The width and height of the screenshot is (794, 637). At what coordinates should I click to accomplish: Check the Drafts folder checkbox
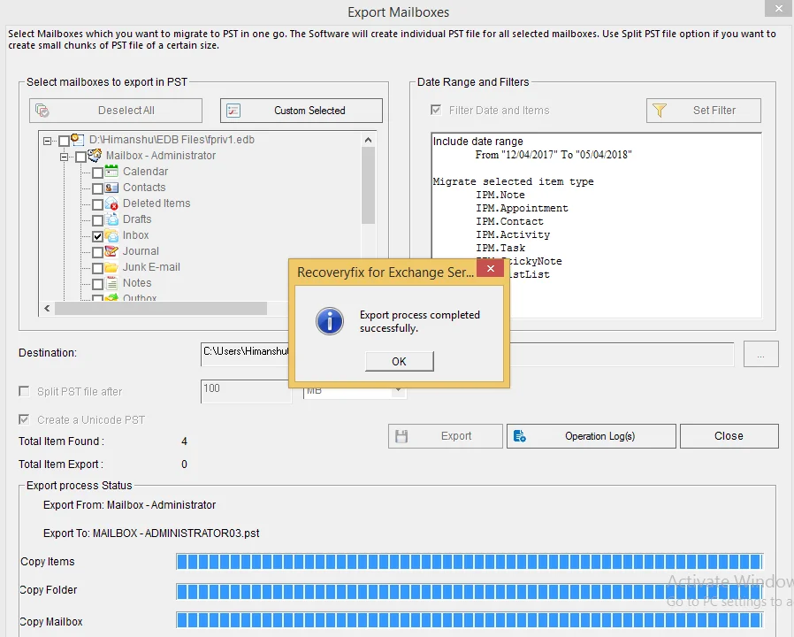(98, 220)
